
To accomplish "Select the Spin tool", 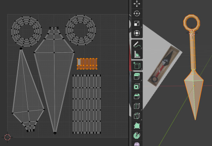I will [137, 135].
